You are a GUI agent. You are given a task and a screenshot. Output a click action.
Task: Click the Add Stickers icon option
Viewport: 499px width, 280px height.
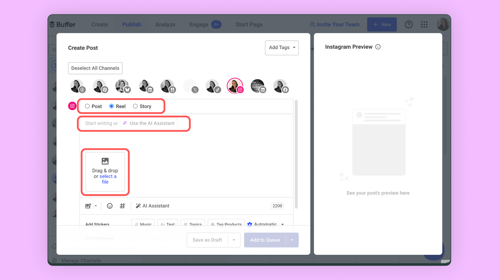(x=97, y=224)
